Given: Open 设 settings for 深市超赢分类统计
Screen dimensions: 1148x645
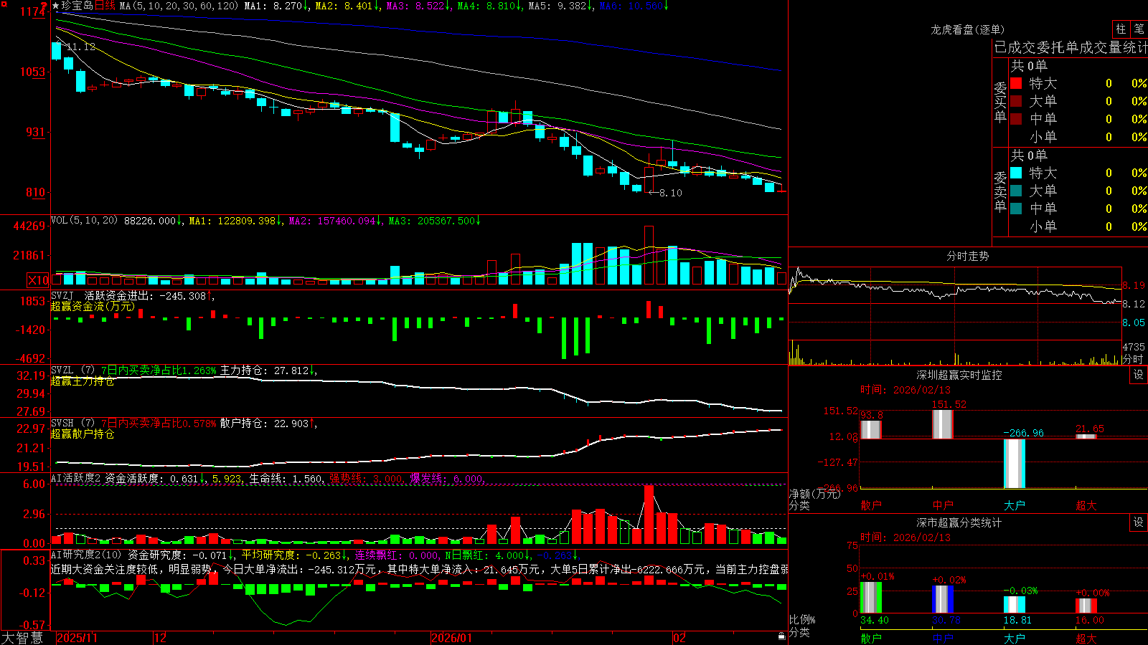Looking at the screenshot, I should (x=1139, y=522).
